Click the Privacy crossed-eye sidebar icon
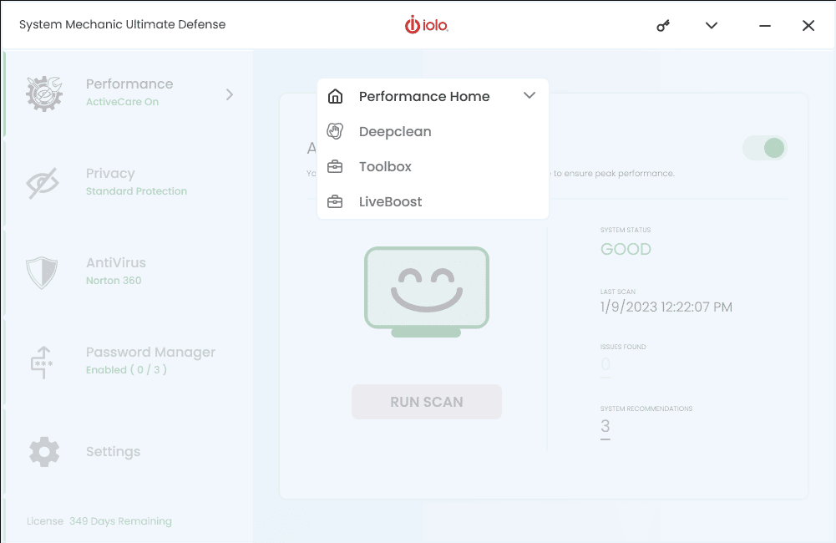Image resolution: width=836 pixels, height=543 pixels. (43, 183)
